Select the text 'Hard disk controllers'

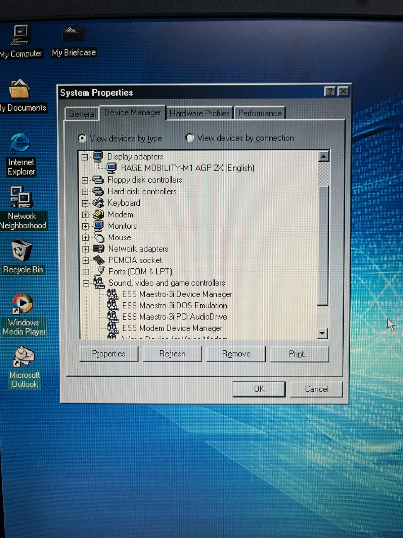coord(142,191)
